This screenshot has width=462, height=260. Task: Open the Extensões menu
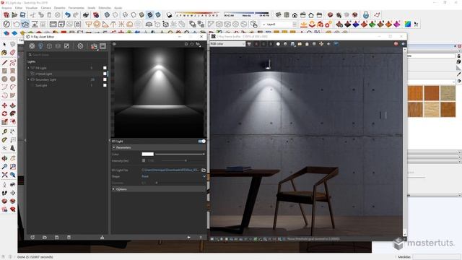pos(105,8)
